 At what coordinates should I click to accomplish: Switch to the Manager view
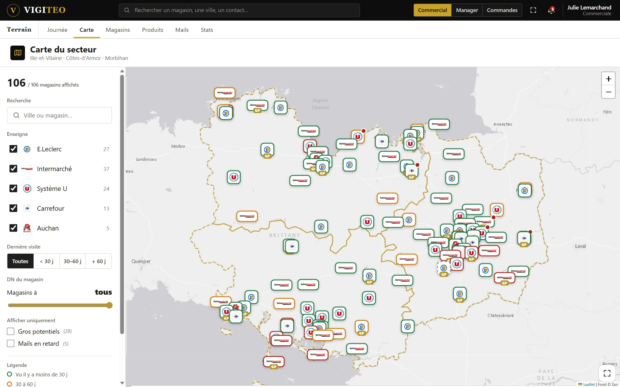coord(467,10)
